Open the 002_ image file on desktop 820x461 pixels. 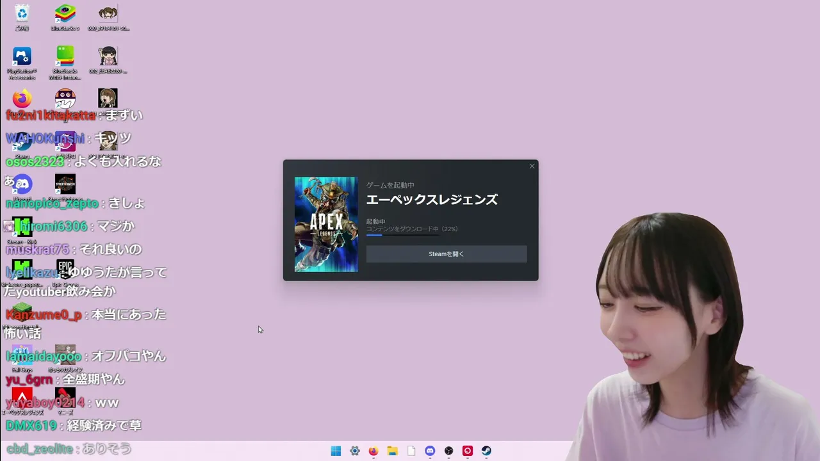[108, 60]
